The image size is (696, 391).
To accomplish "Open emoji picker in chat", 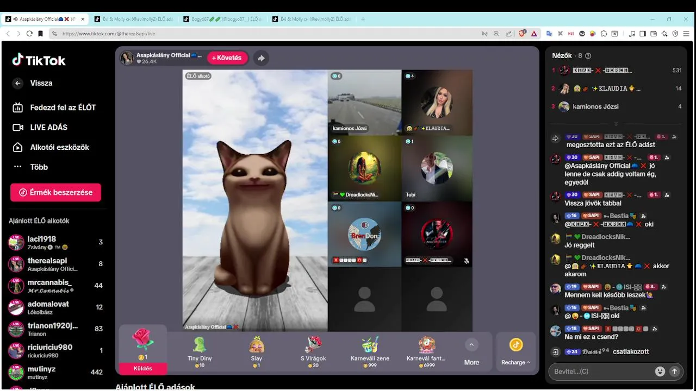I will pyautogui.click(x=660, y=371).
